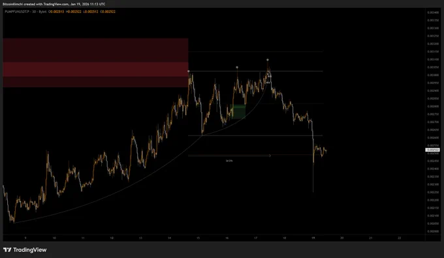The height and width of the screenshot is (258, 444).
Task: Click the PUMPFUNUSDT.P symbol name in legend
Action: click(x=16, y=12)
